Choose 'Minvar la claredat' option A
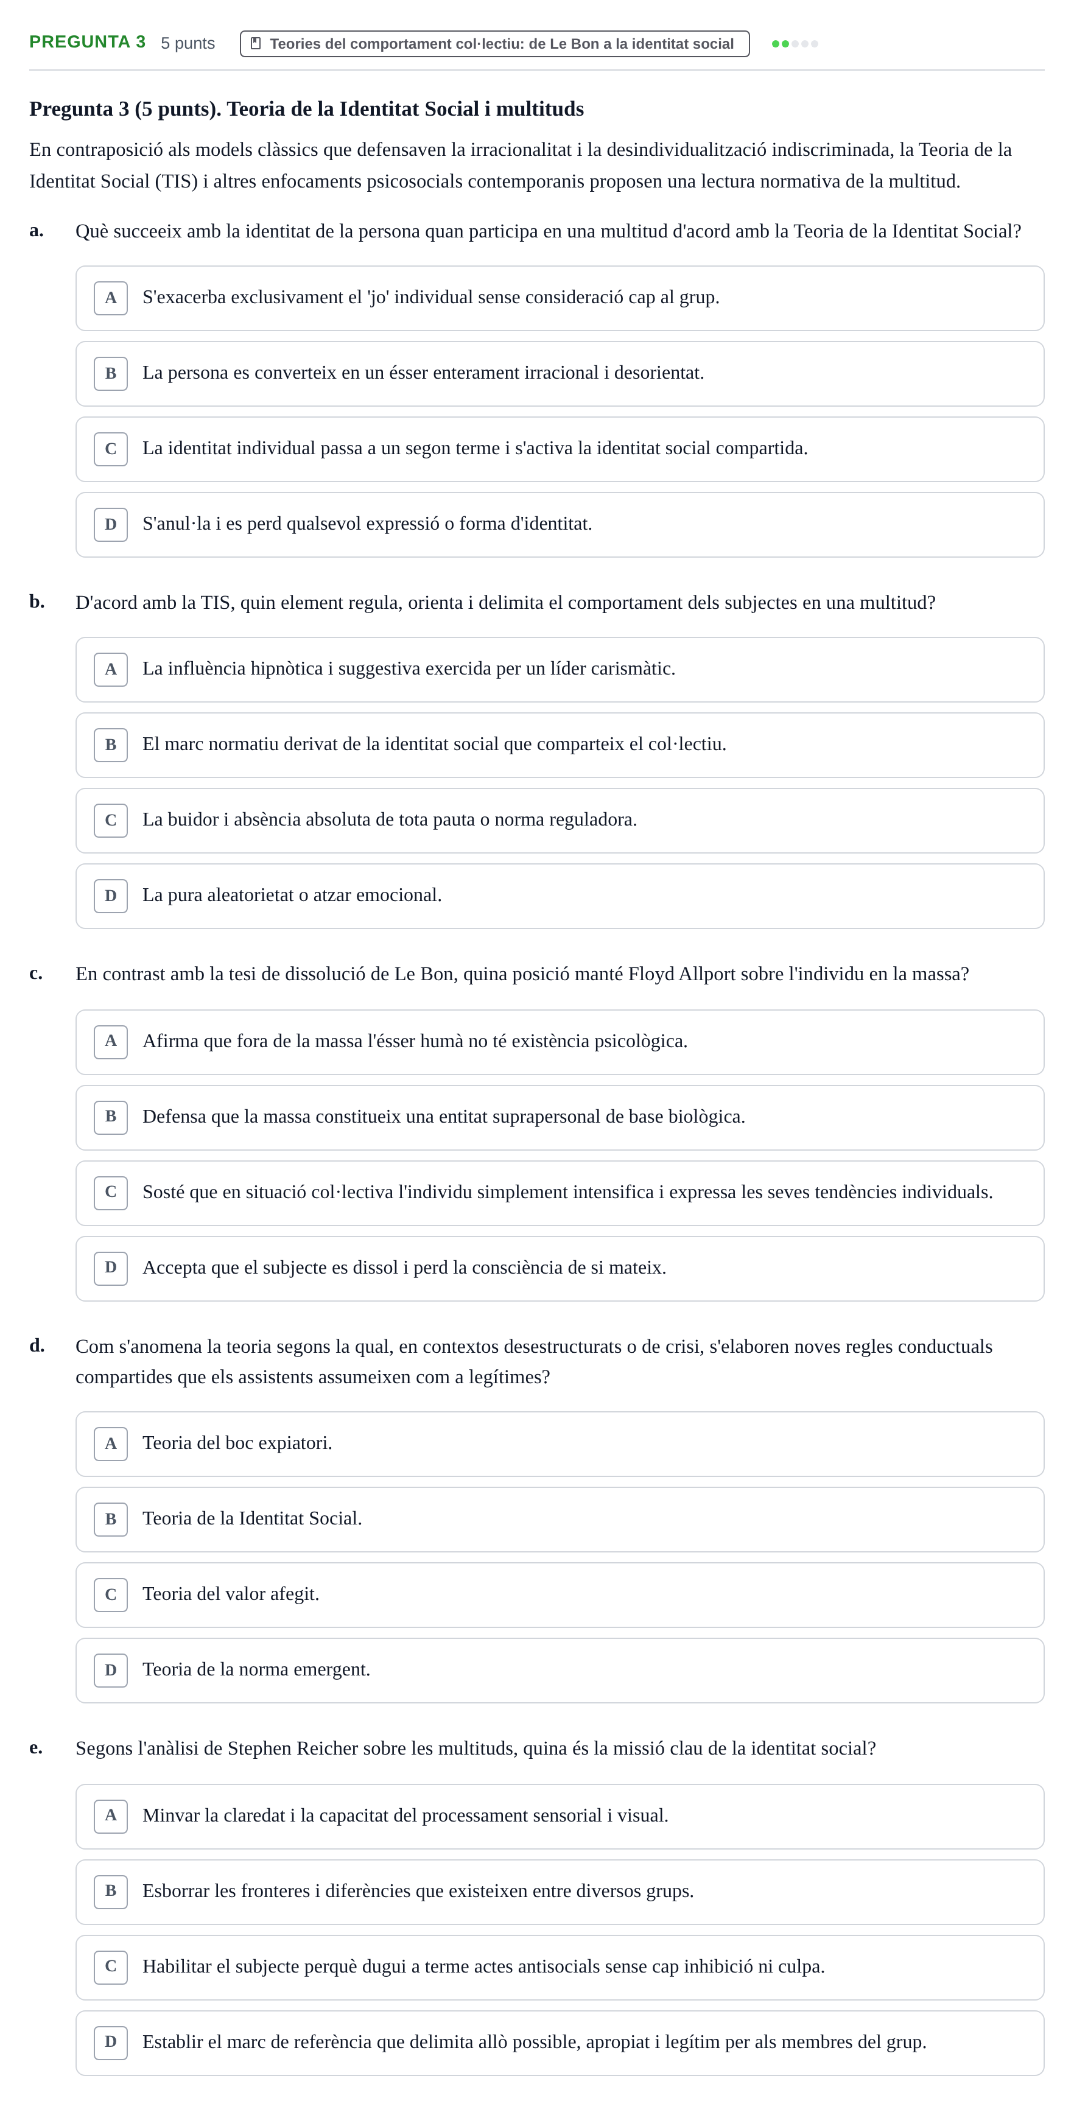Image resolution: width=1074 pixels, height=2115 pixels. click(x=559, y=1816)
